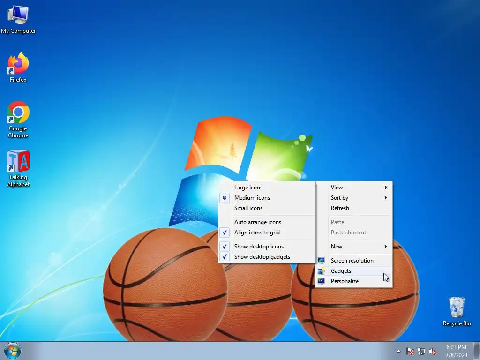
Task: Expand the View submenu entry
Action: [354, 187]
